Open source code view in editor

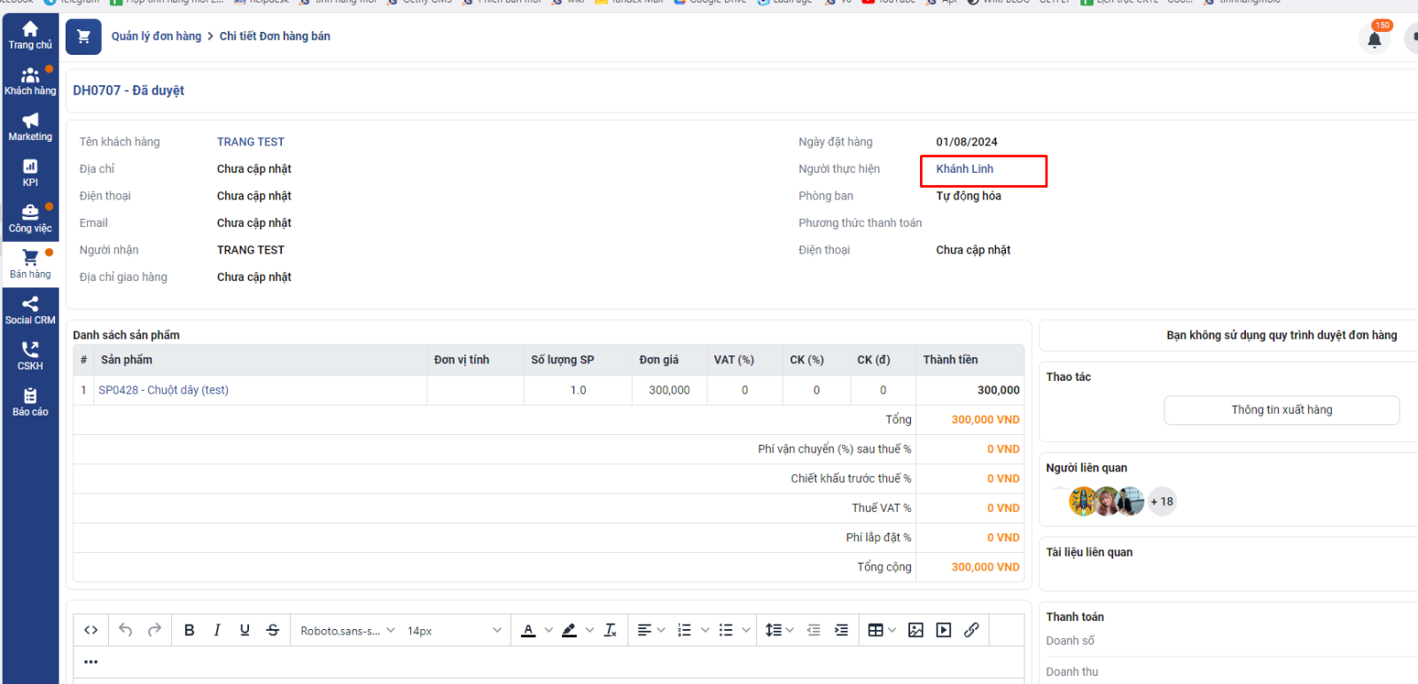click(x=90, y=630)
